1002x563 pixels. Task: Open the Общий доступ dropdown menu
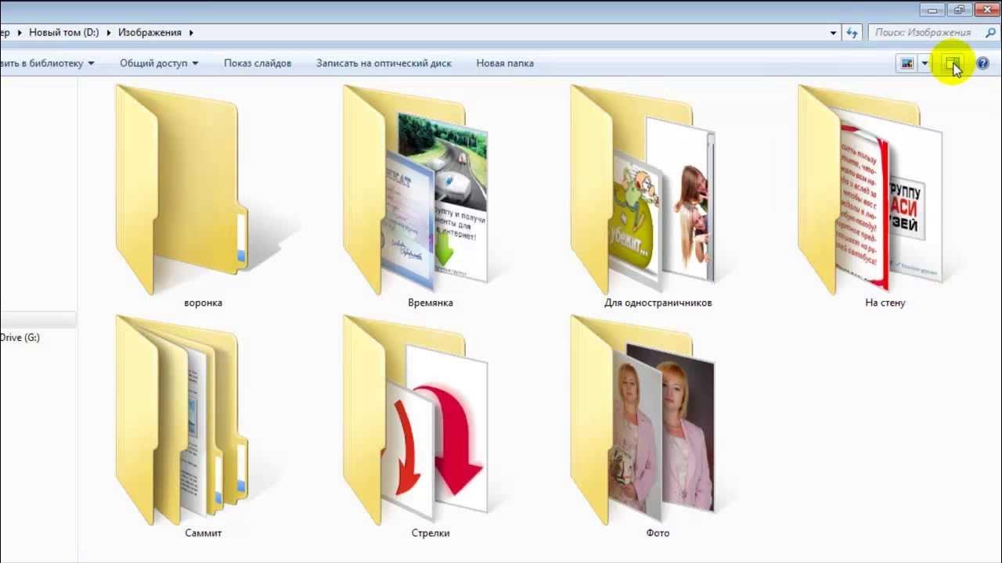[159, 63]
